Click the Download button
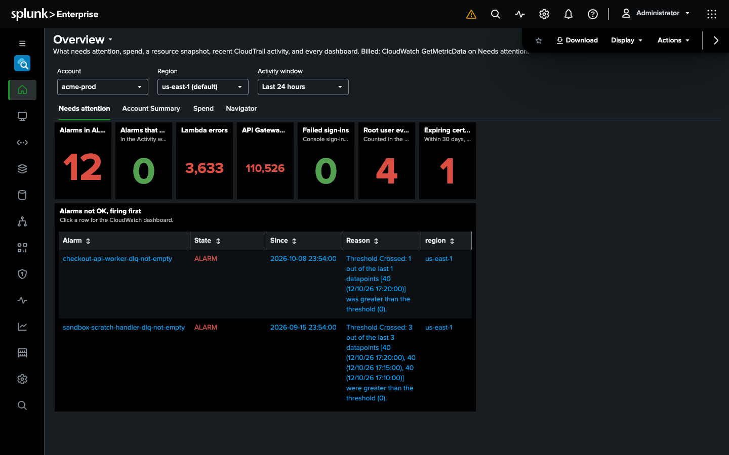 (577, 40)
